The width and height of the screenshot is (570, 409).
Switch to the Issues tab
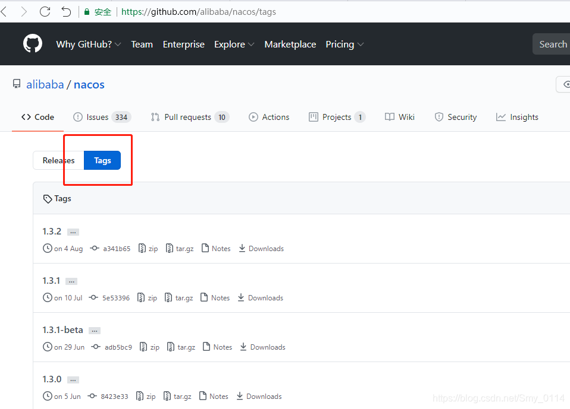(x=102, y=117)
